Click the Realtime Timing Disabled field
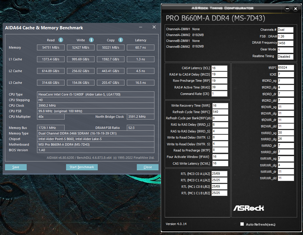303x235 pixels. click(x=285, y=57)
